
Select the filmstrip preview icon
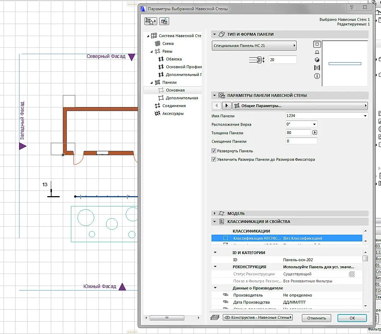point(317,68)
